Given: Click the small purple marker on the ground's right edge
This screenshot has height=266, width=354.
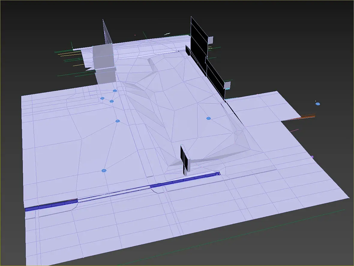Looking at the screenshot, I should pos(312,157).
